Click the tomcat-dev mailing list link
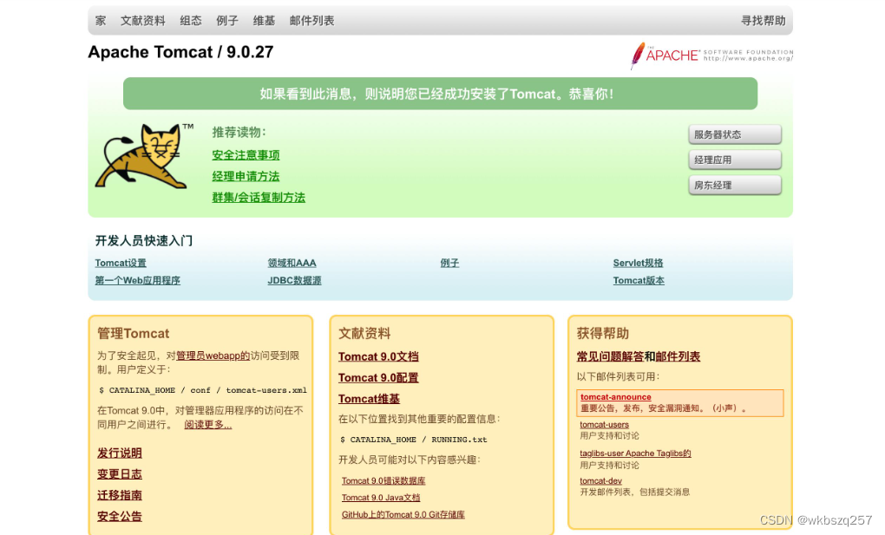 (x=601, y=481)
